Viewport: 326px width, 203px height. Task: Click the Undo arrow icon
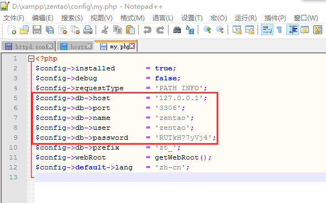coord(148,30)
